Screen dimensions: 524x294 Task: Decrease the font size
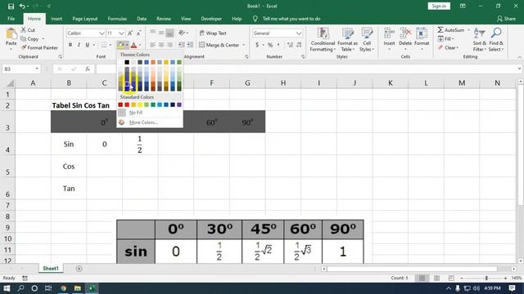(139, 33)
